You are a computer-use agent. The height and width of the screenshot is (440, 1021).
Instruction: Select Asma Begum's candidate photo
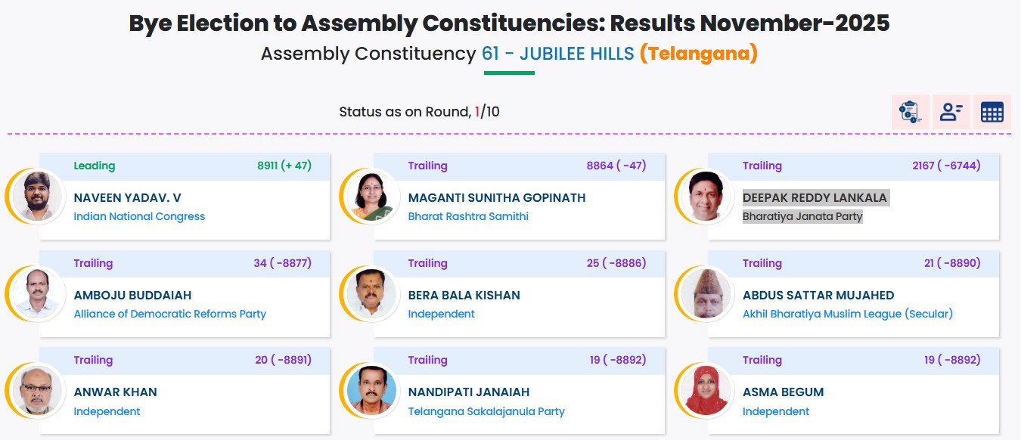[x=706, y=390]
